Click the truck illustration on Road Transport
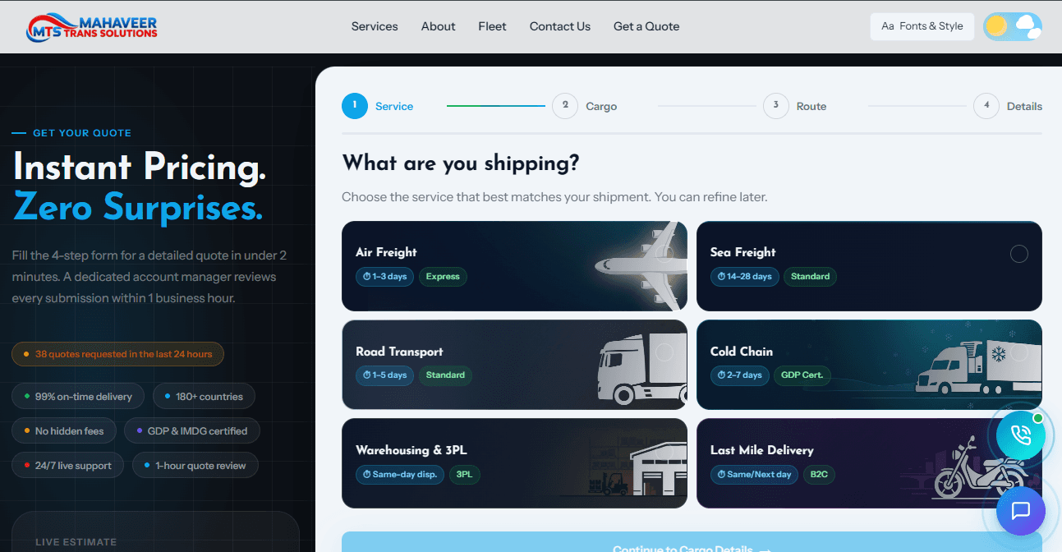Image resolution: width=1062 pixels, height=552 pixels. [642, 369]
